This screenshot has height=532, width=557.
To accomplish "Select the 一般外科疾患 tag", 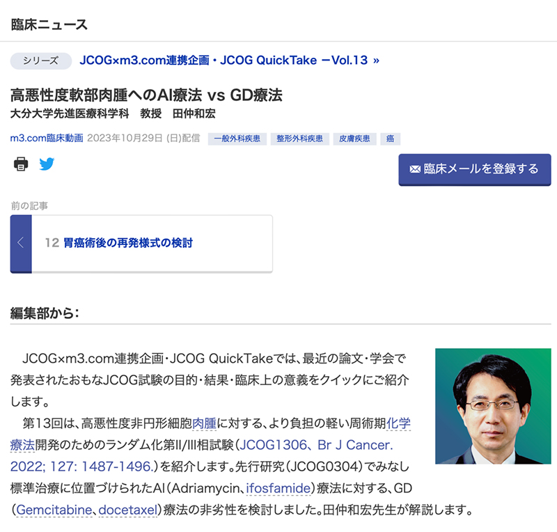I will pos(237,139).
